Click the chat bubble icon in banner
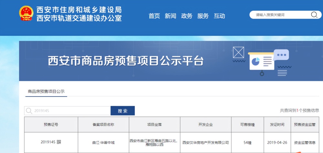323x153 pixels. [281, 55]
